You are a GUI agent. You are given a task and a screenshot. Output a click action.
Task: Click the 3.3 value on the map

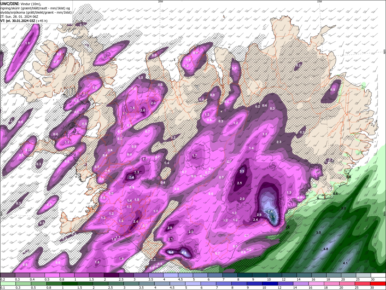pyautogui.click(x=242, y=171)
